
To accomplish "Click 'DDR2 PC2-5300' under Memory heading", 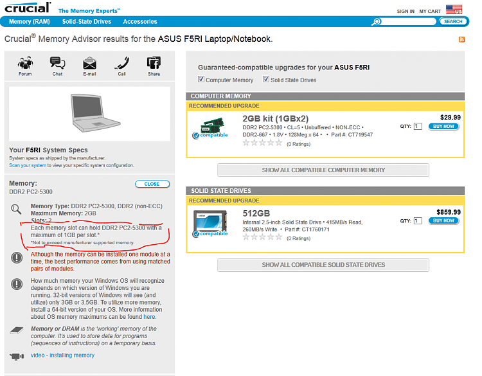I will click(31, 192).
